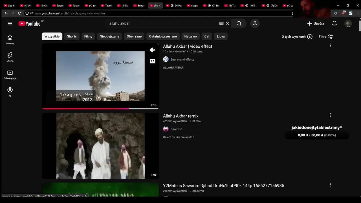This screenshot has height=203, width=361.
Task: Close the active allahu akbar browser tab
Action: point(160,5)
